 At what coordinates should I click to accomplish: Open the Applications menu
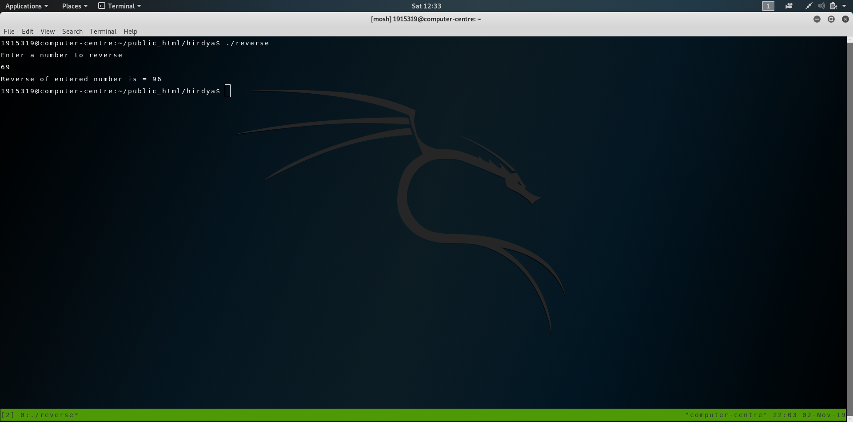click(x=27, y=6)
